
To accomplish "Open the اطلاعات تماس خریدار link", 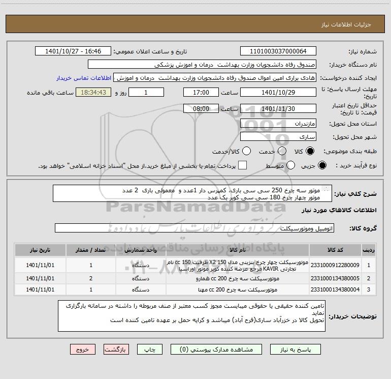I will tap(84, 78).
